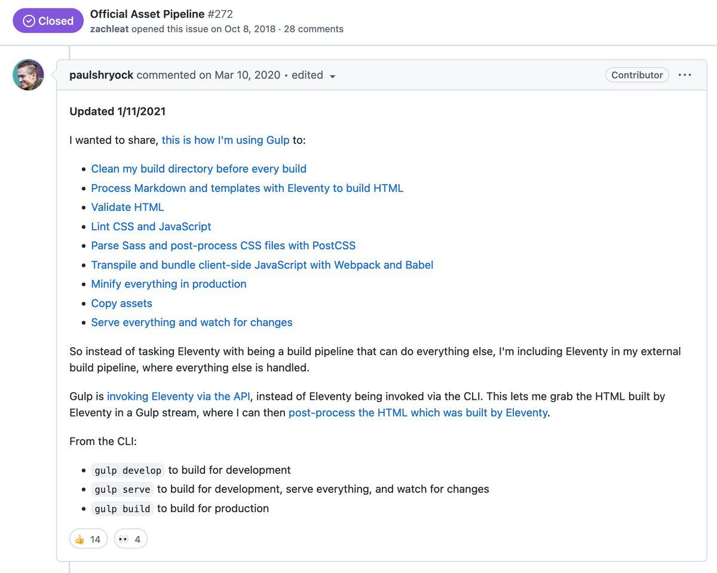The height and width of the screenshot is (573, 717).
Task: Open 'post-process the HTML which was built' link
Action: click(x=418, y=412)
